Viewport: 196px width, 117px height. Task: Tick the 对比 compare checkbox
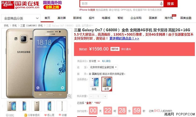[7, 115]
